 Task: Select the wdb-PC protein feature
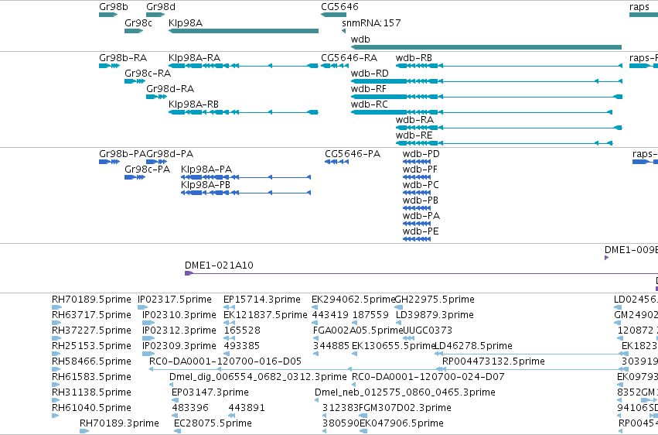(x=417, y=194)
